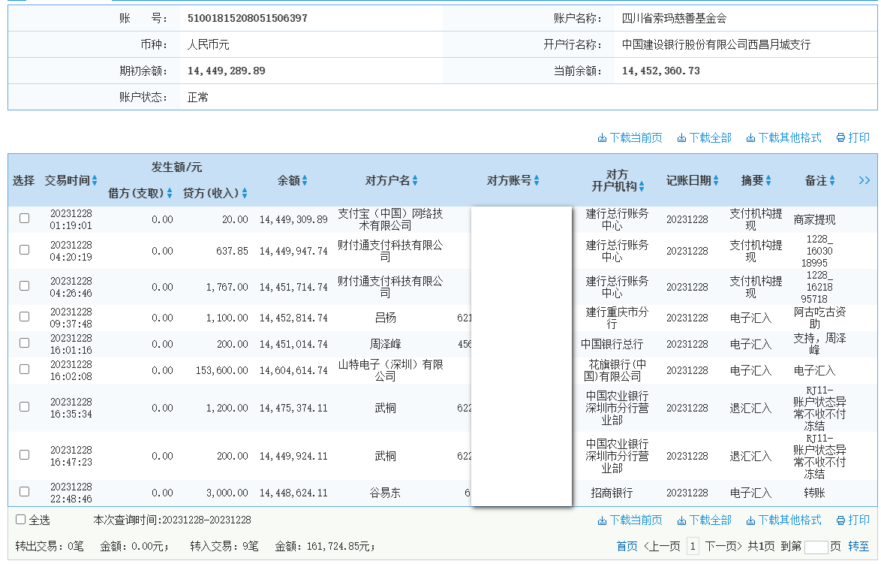Image resolution: width=881 pixels, height=564 pixels.
Task: Click 转至 to jump to page
Action: click(858, 546)
